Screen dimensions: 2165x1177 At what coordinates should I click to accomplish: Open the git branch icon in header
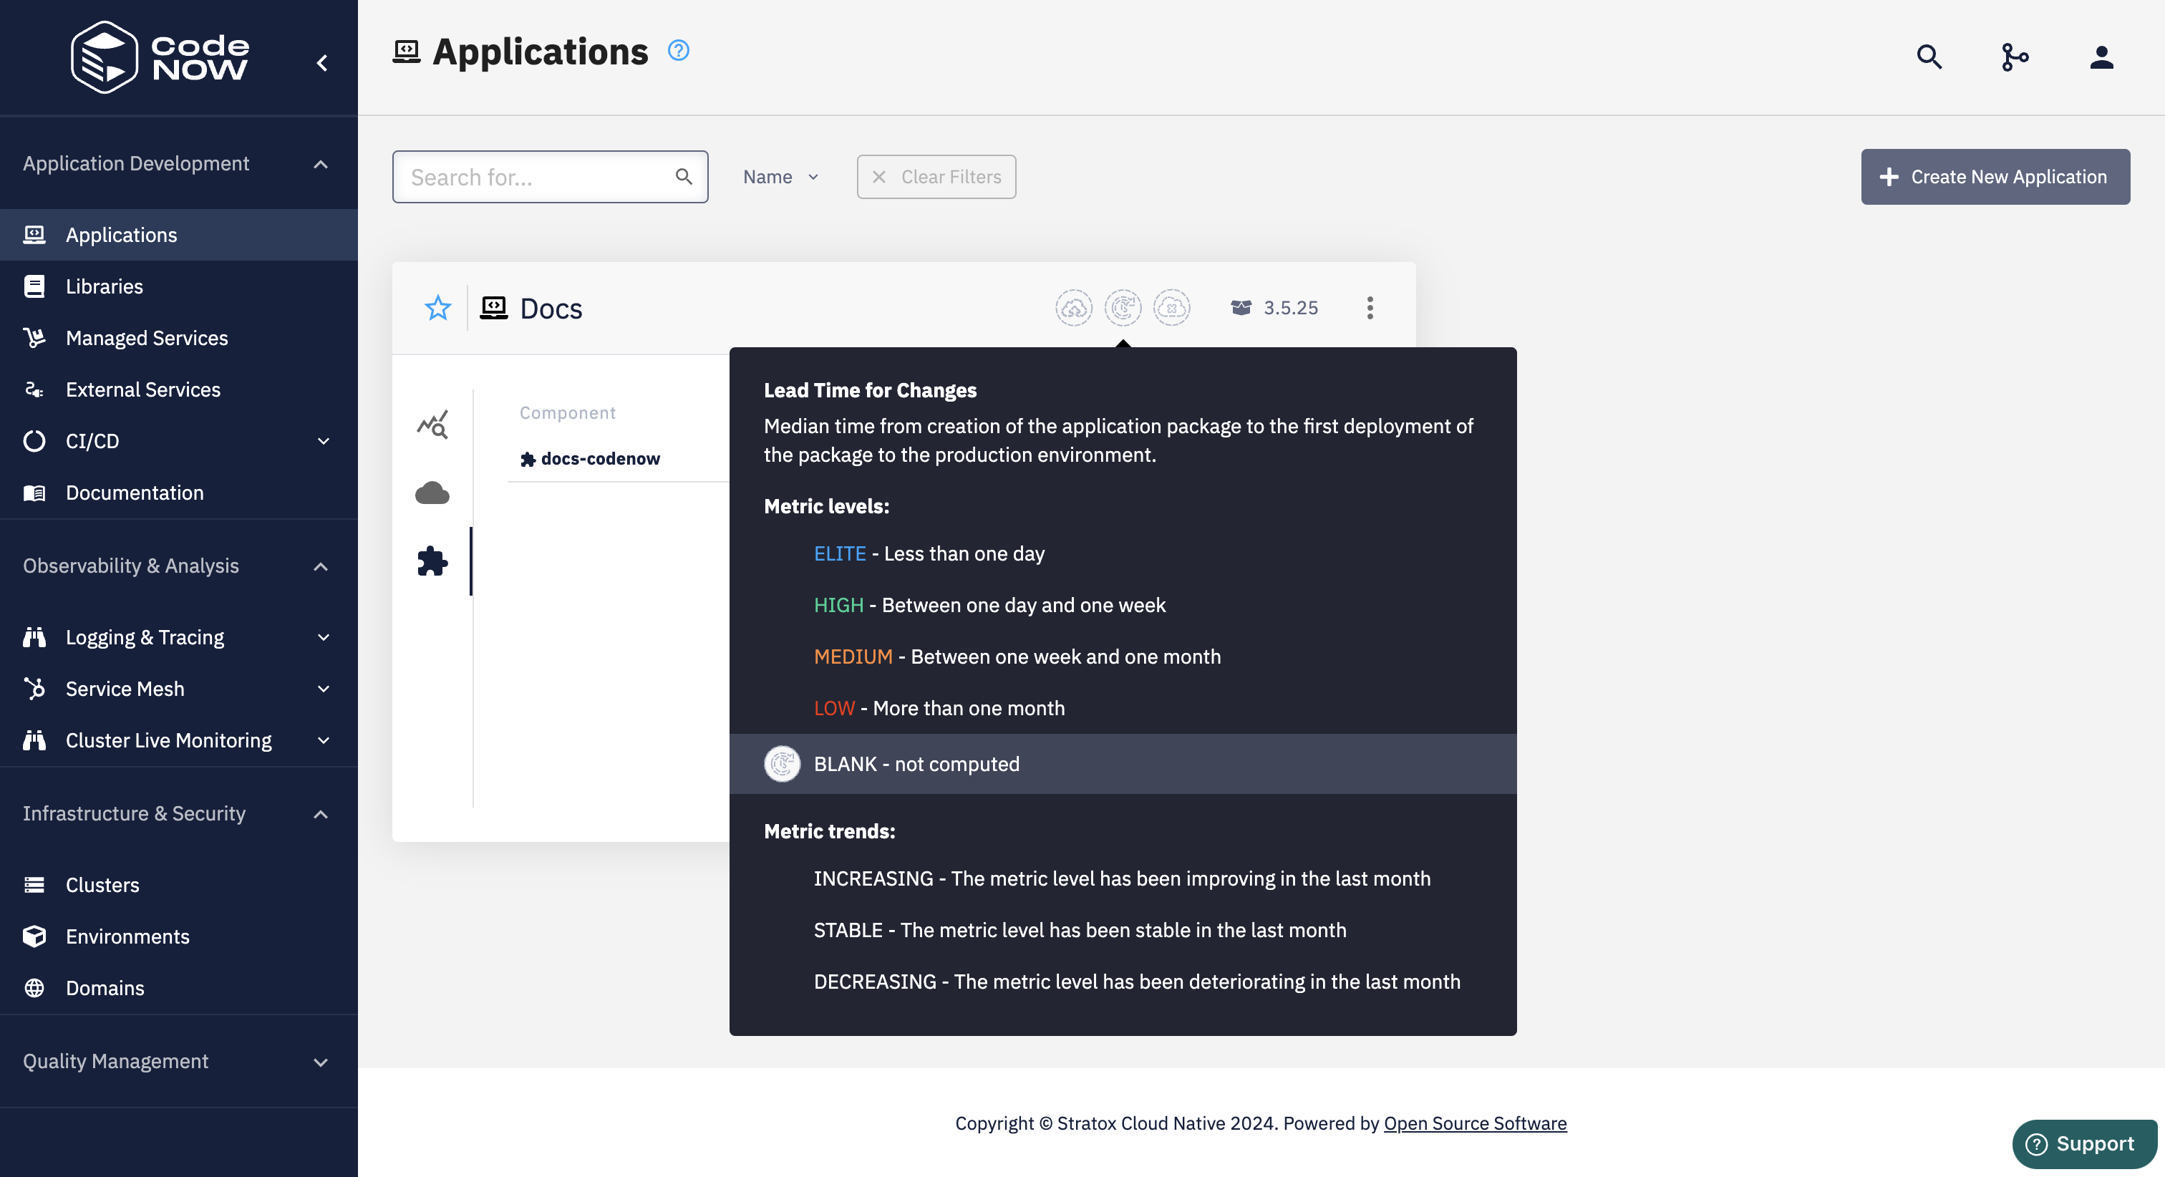pos(2015,57)
